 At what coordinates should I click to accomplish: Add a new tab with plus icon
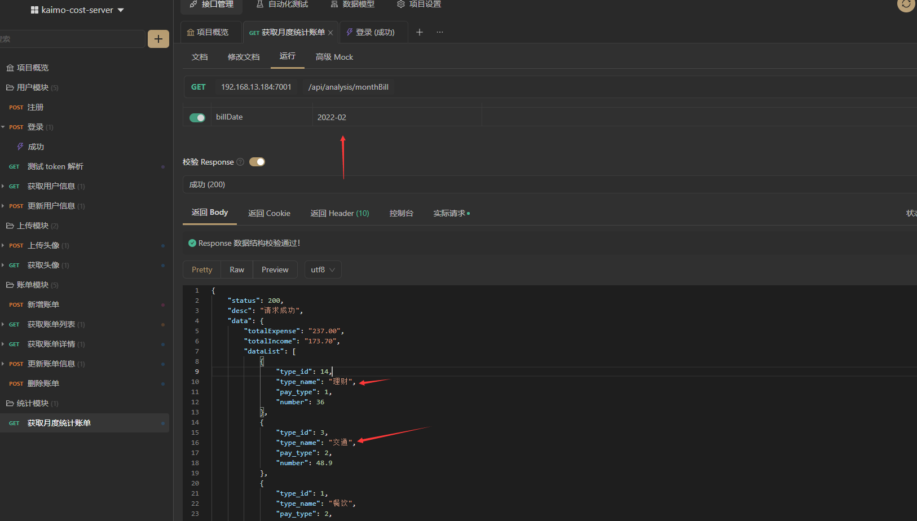(420, 32)
